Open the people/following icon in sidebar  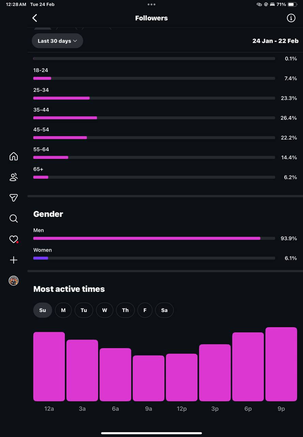point(14,177)
